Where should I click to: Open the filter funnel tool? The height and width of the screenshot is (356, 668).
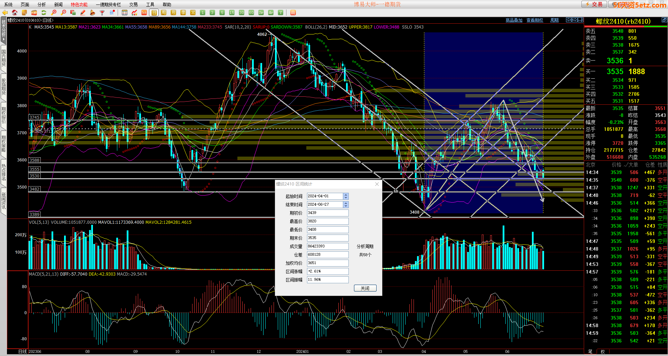pos(102,13)
